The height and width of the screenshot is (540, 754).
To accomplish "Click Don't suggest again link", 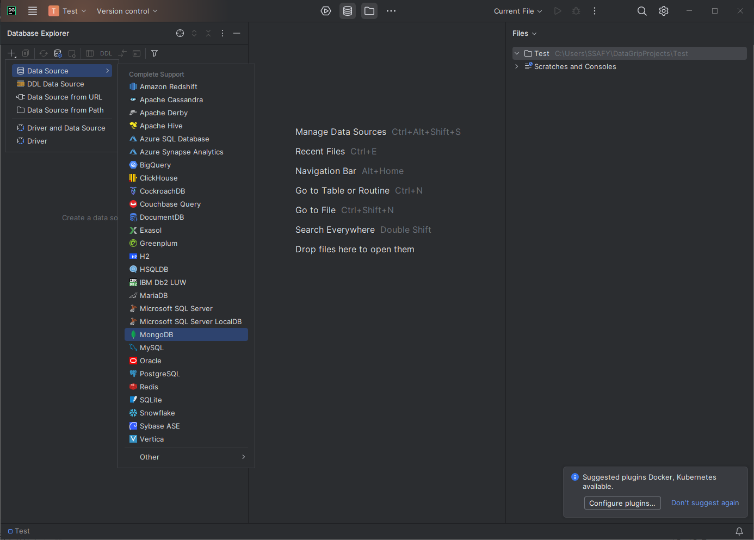I will coord(705,503).
